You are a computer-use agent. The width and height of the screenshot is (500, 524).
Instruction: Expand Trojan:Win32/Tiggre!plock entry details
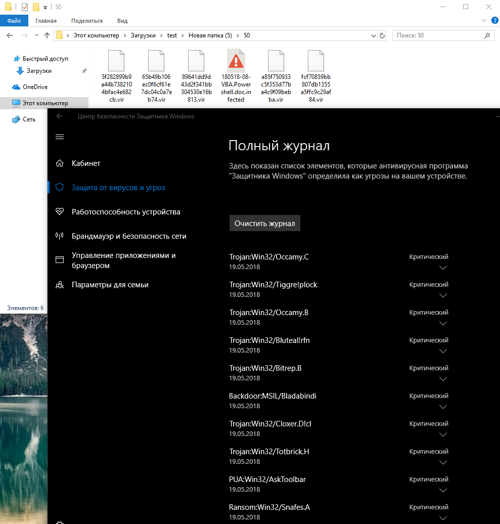(443, 295)
